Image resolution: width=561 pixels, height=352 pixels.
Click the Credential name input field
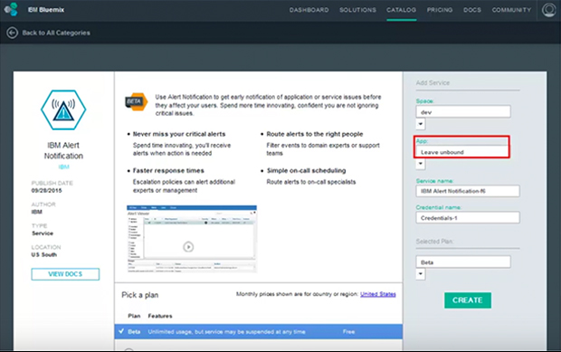[468, 218]
